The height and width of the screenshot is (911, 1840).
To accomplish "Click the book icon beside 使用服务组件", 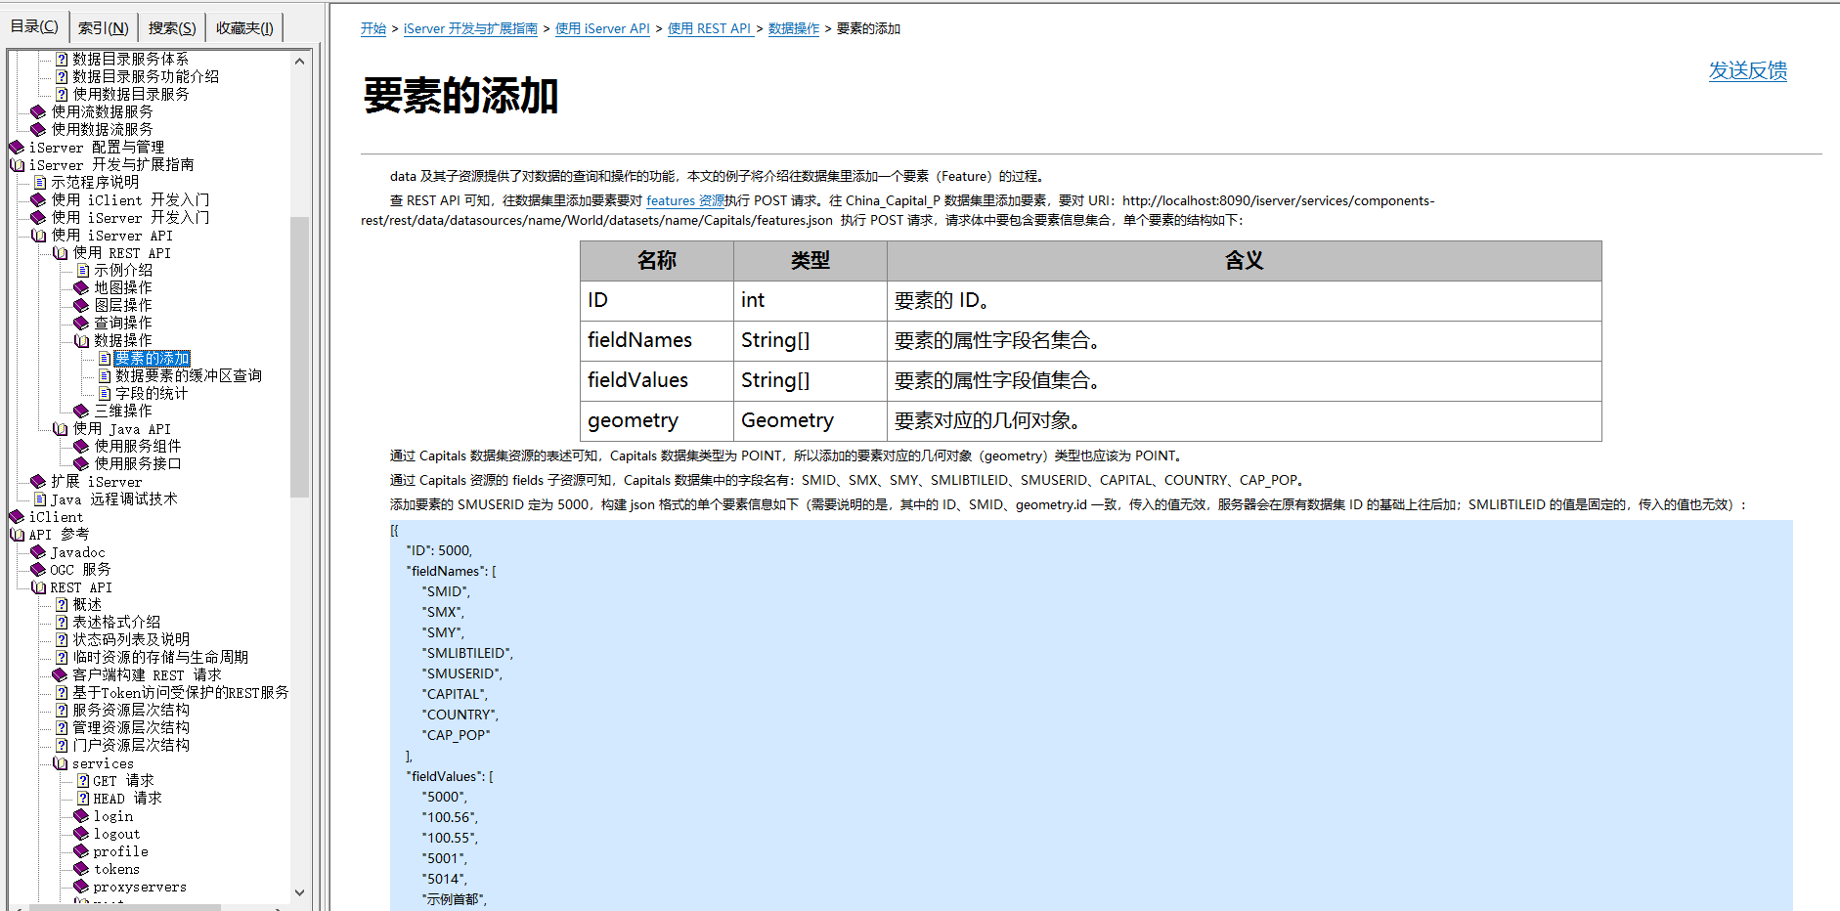I will click(x=82, y=447).
